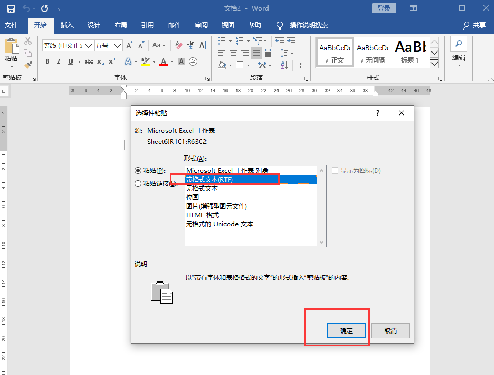
Task: Switch to the 布局 tab
Action: point(121,25)
